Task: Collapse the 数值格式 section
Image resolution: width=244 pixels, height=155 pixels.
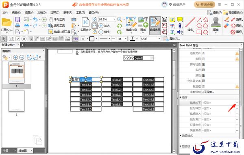Action: (181, 136)
